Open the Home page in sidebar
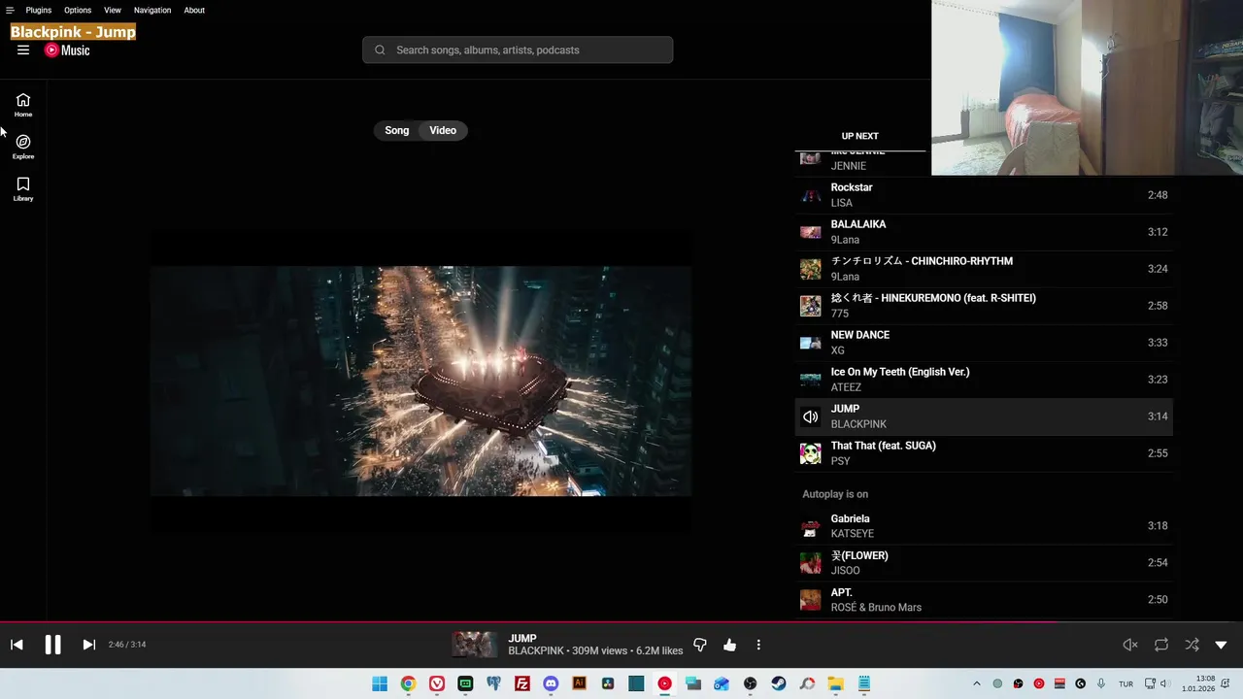 [23, 105]
